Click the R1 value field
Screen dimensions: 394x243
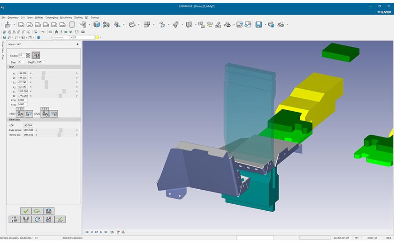coord(23,82)
